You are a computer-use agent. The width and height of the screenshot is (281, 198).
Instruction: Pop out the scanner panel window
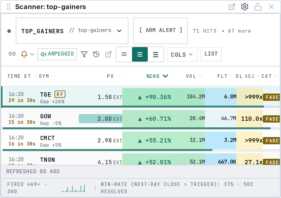(x=232, y=7)
